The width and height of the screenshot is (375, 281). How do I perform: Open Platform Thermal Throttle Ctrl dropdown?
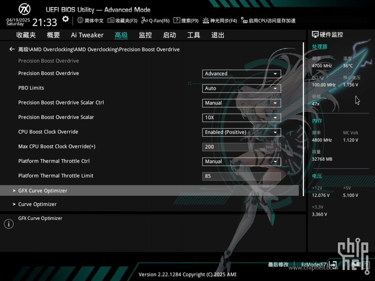pyautogui.click(x=241, y=161)
